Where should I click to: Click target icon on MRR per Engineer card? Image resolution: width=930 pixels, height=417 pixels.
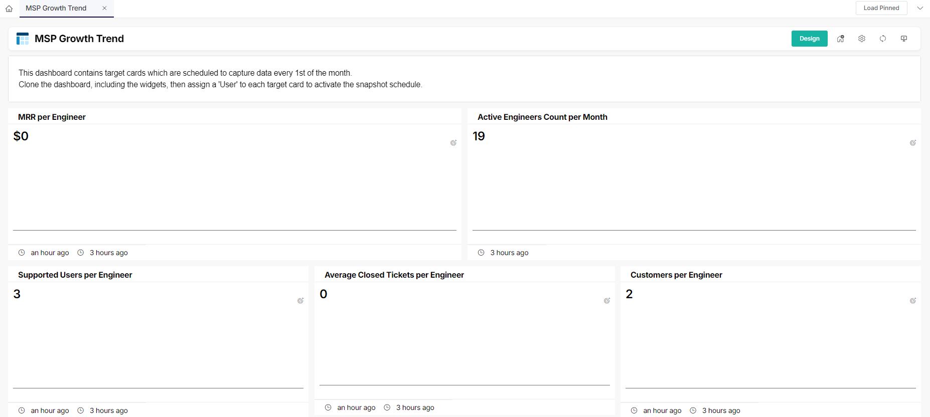click(x=453, y=143)
